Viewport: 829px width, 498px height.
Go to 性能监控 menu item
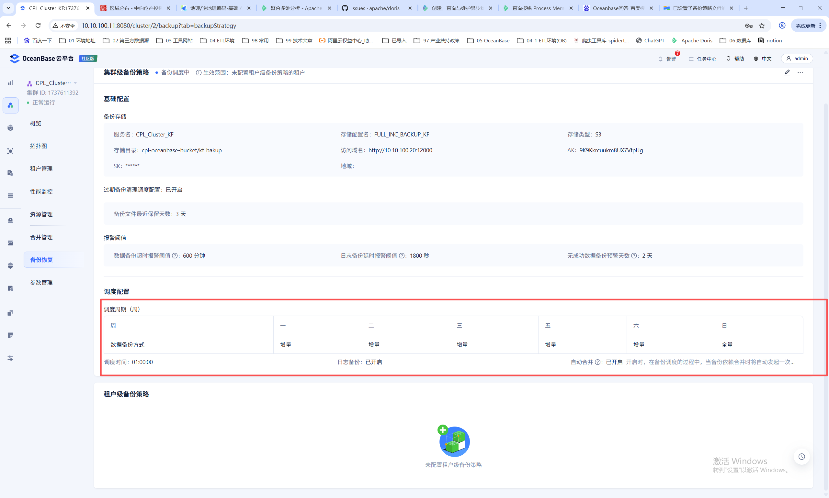point(41,191)
